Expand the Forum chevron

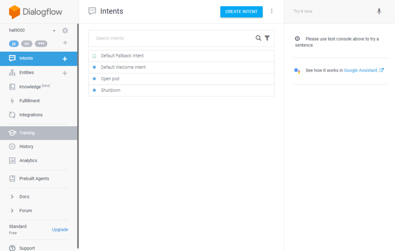click(12, 211)
